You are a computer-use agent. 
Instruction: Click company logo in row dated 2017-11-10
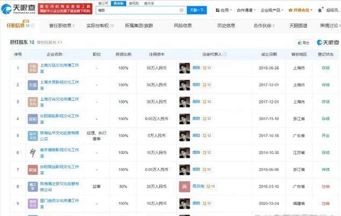tap(33, 119)
